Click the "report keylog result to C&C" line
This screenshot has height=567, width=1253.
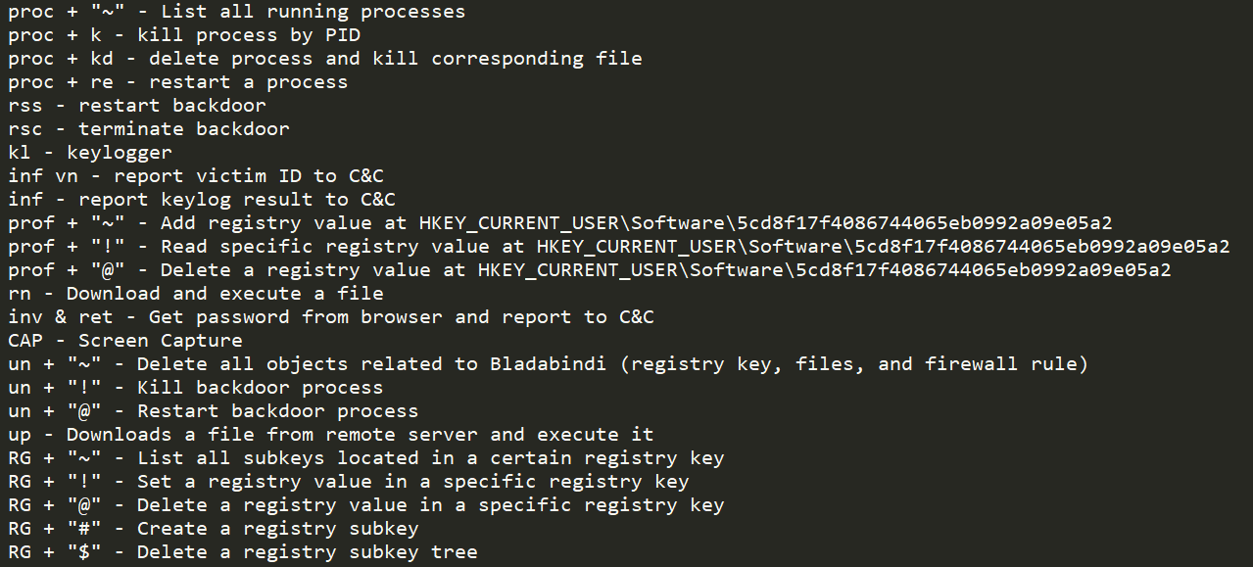click(202, 200)
